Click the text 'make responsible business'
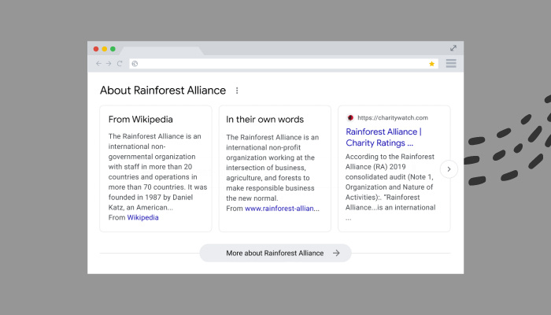This screenshot has height=315, width=551. pyautogui.click(x=270, y=188)
